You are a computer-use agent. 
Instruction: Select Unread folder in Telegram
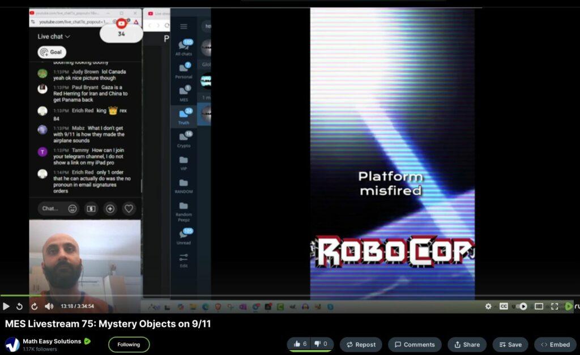(184, 236)
